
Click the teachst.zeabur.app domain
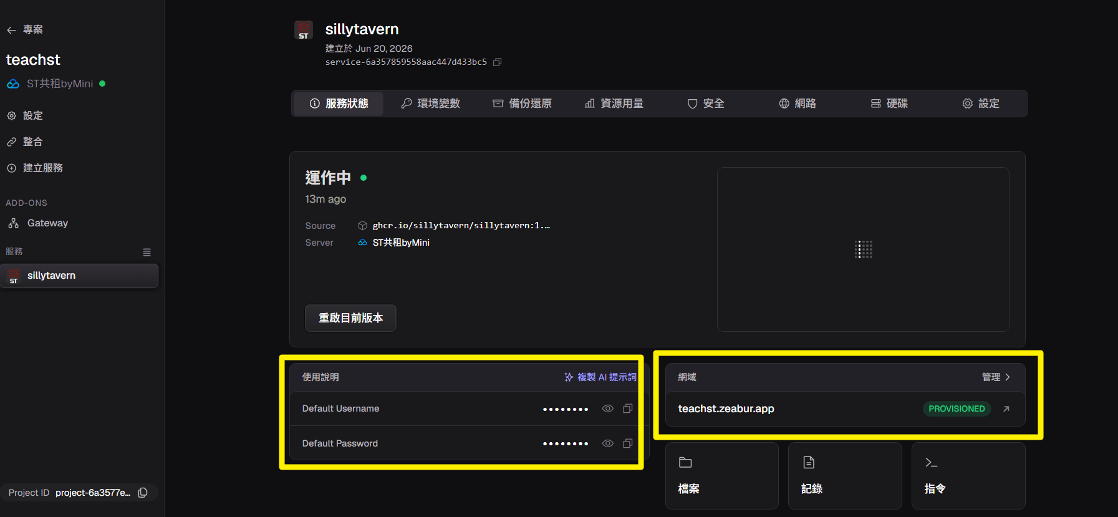coord(726,409)
